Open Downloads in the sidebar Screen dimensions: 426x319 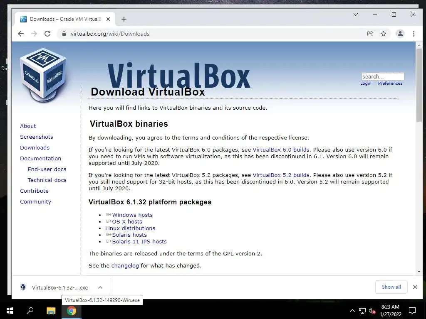coord(35,147)
